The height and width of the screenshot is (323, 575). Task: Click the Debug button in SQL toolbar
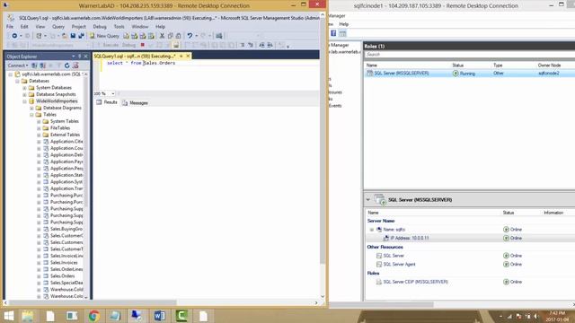pos(128,45)
